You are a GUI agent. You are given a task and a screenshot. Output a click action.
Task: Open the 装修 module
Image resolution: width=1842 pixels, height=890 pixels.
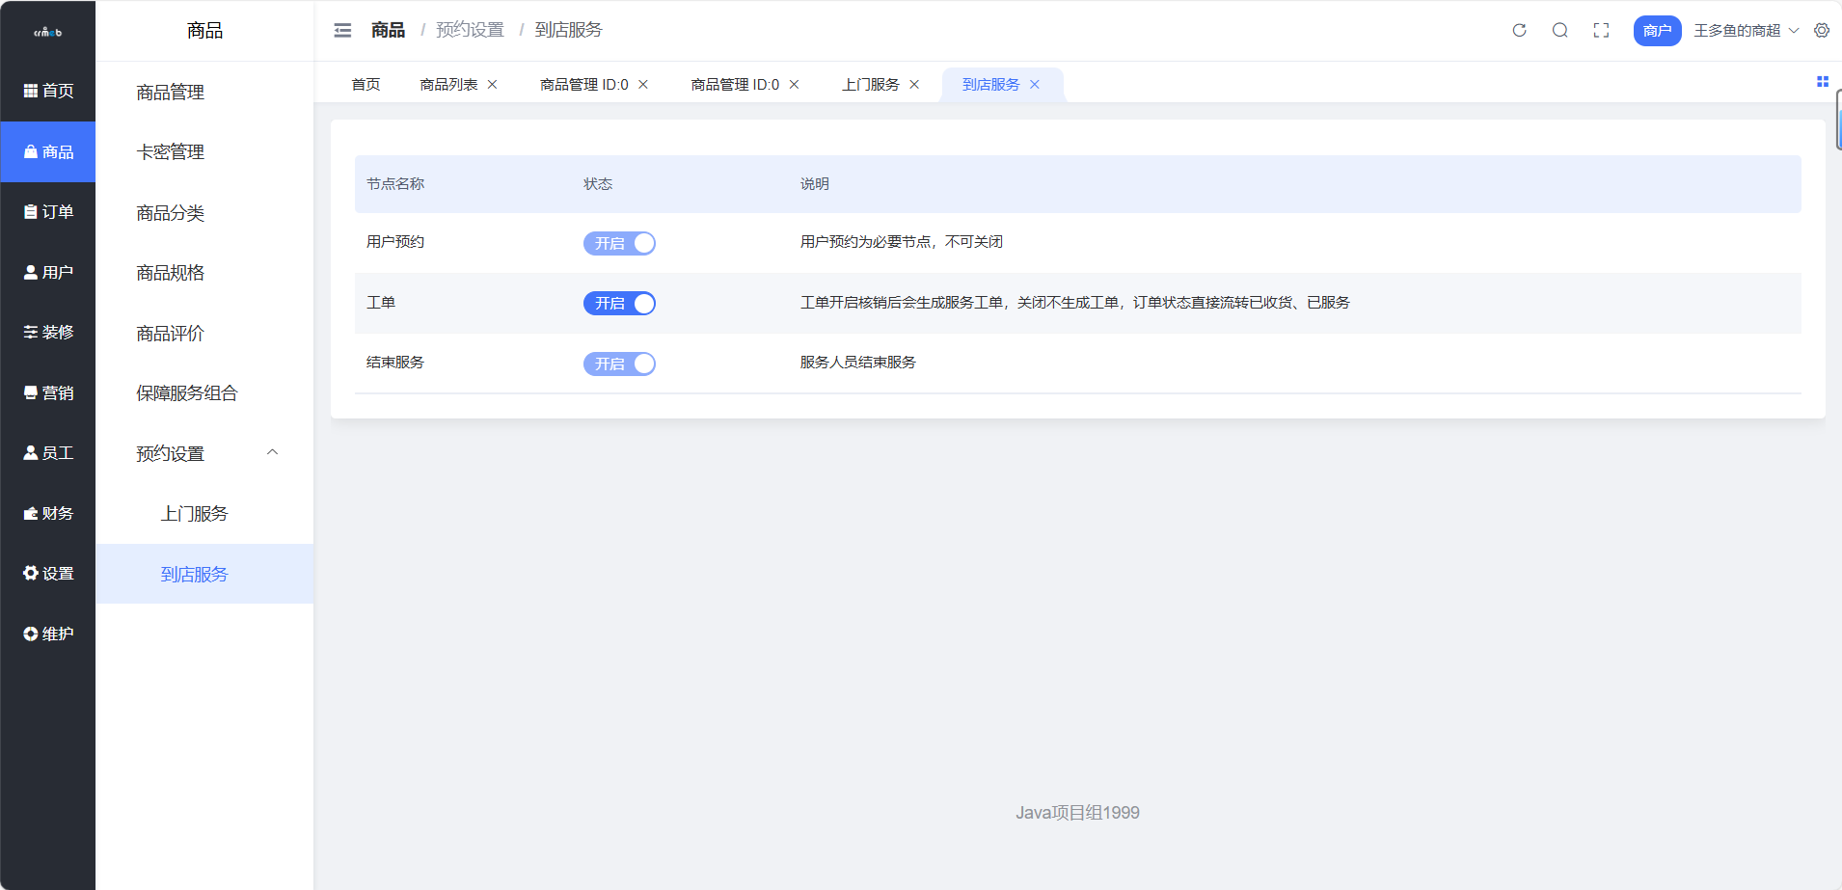48,332
